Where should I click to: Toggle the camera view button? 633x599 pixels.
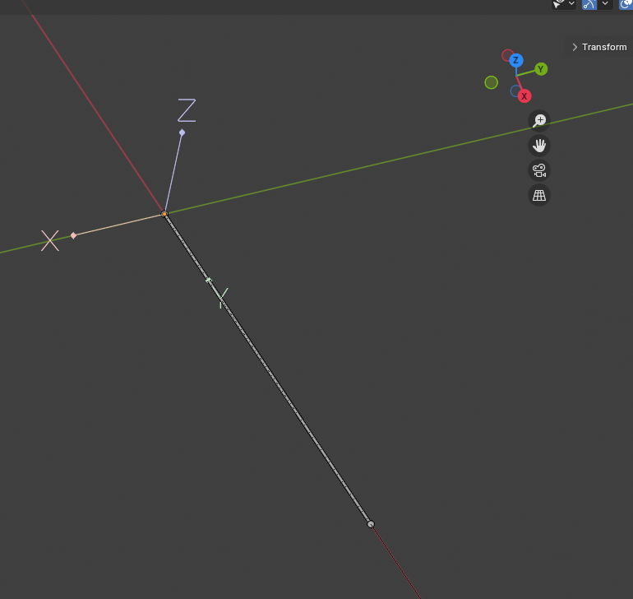(539, 170)
